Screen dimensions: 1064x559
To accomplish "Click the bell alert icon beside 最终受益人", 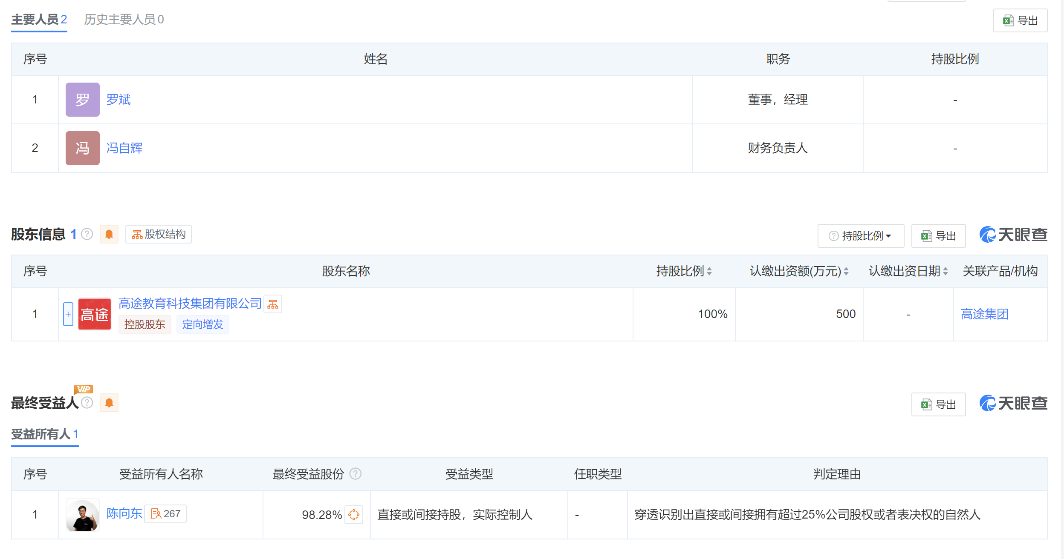I will click(109, 403).
